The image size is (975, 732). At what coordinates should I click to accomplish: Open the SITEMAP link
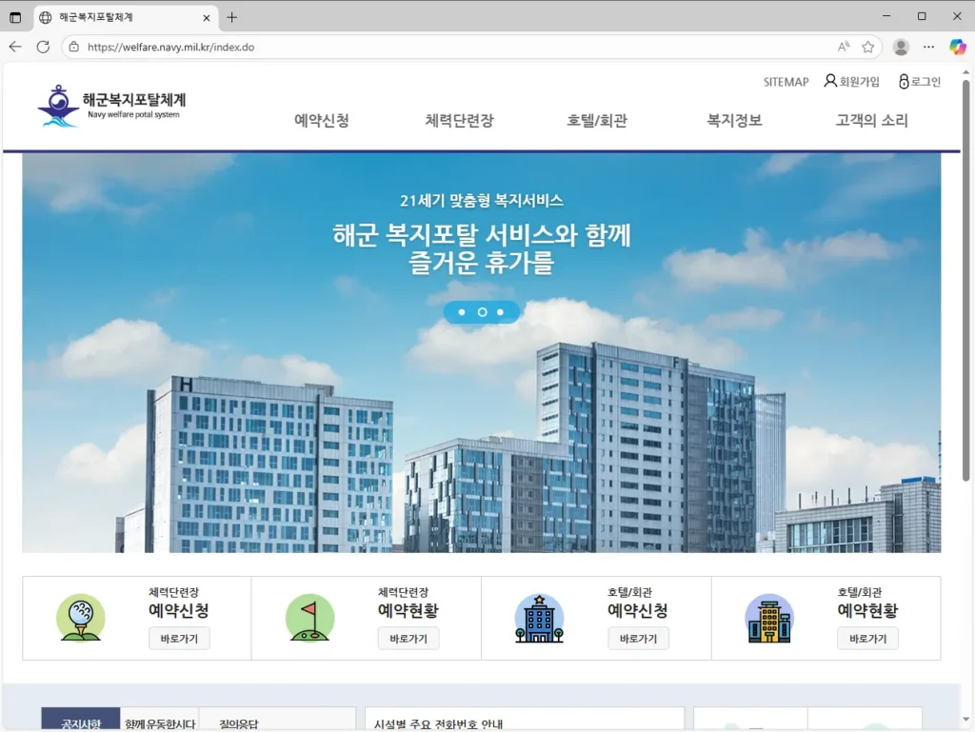pyautogui.click(x=785, y=82)
